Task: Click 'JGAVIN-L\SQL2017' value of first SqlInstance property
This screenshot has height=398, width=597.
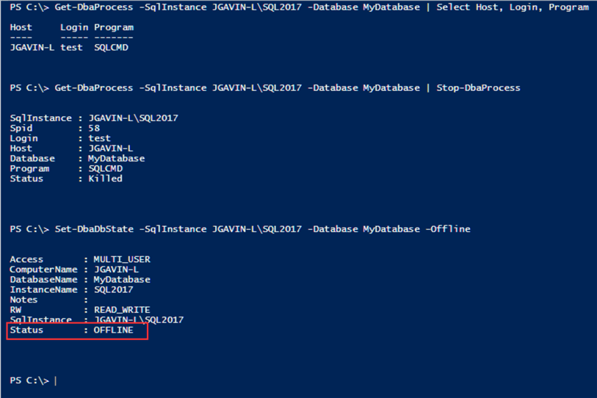Action: point(133,118)
